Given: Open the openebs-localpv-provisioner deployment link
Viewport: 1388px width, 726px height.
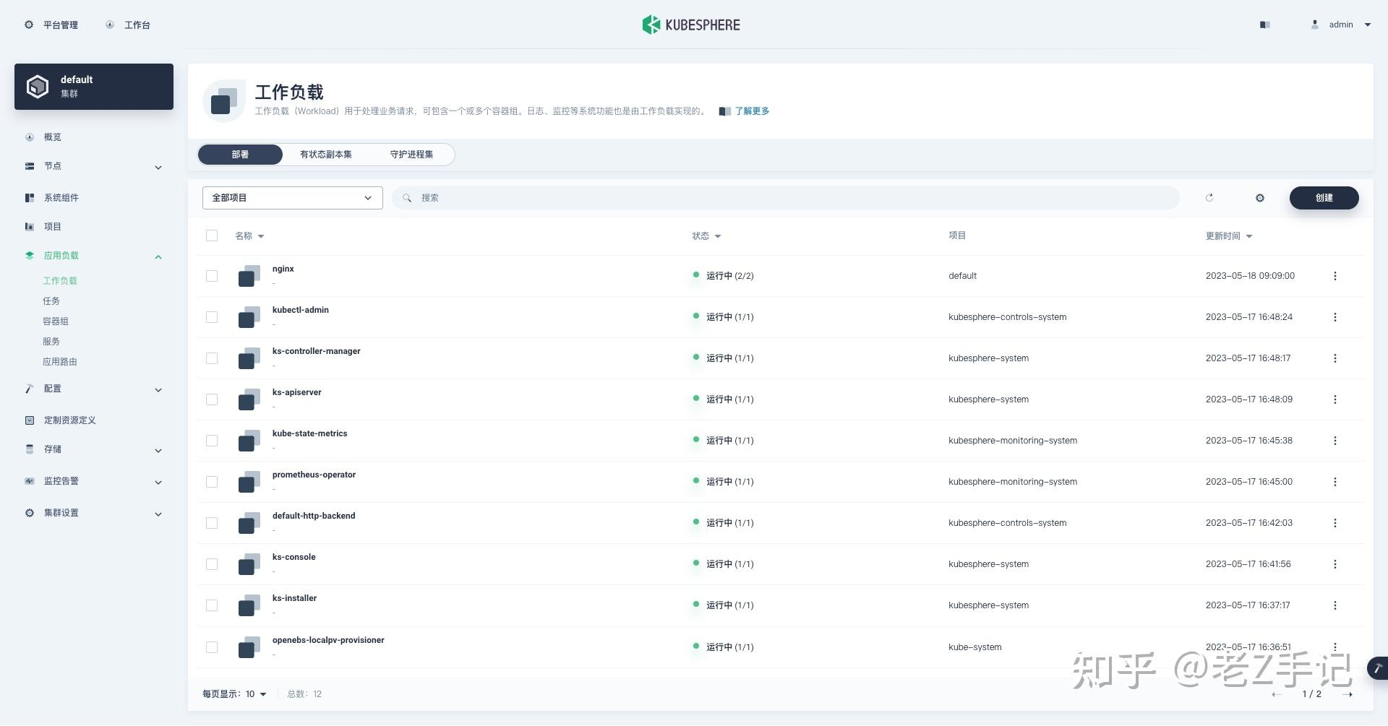Looking at the screenshot, I should click(328, 640).
